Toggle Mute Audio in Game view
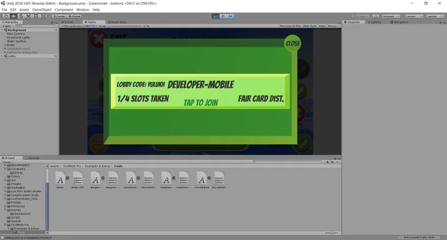 point(310,26)
